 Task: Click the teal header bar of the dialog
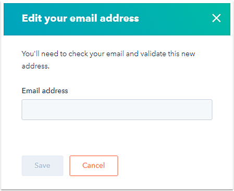point(117,19)
